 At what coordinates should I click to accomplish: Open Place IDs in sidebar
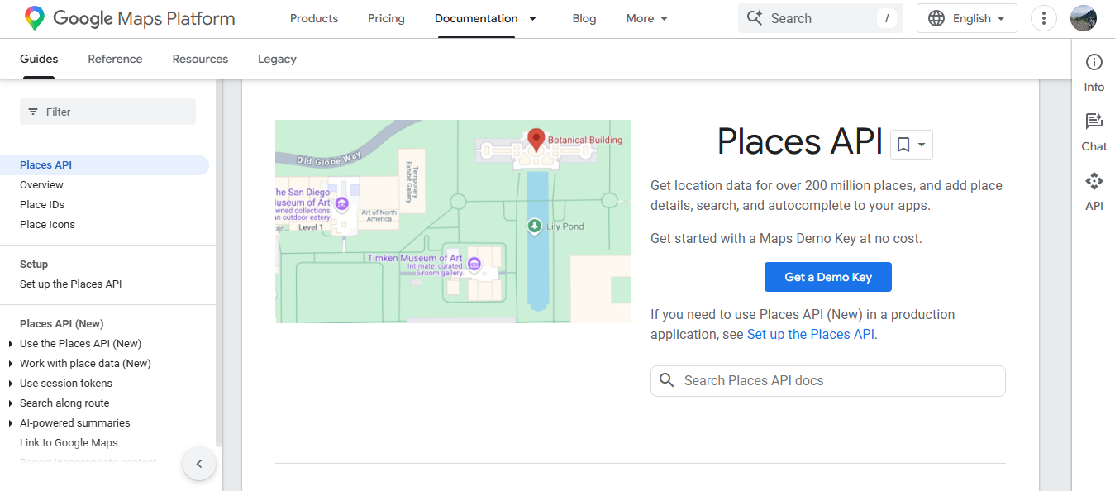[42, 205]
